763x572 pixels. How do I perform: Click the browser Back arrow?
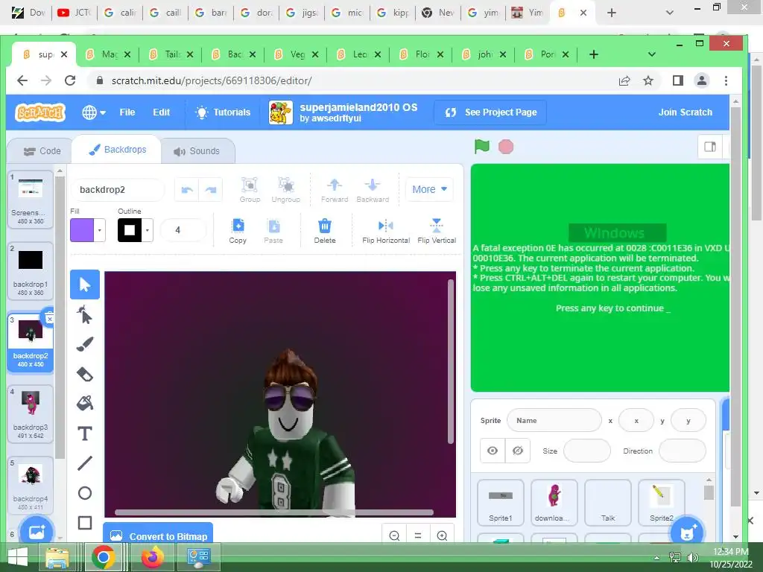point(22,80)
